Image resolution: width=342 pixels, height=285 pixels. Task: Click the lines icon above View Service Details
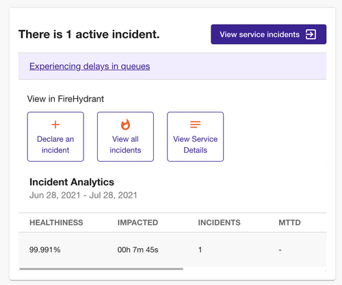tap(196, 124)
